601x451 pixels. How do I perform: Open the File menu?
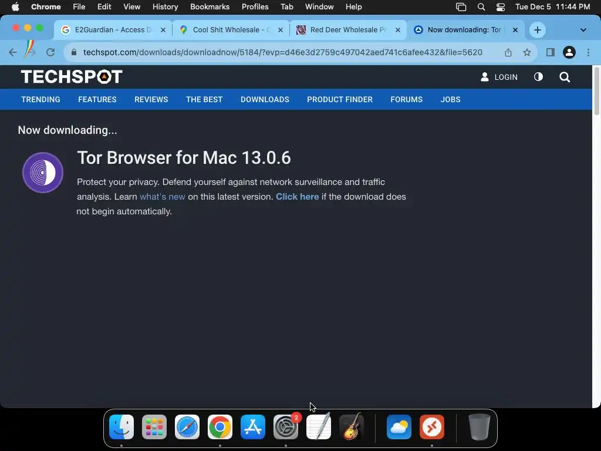click(79, 7)
